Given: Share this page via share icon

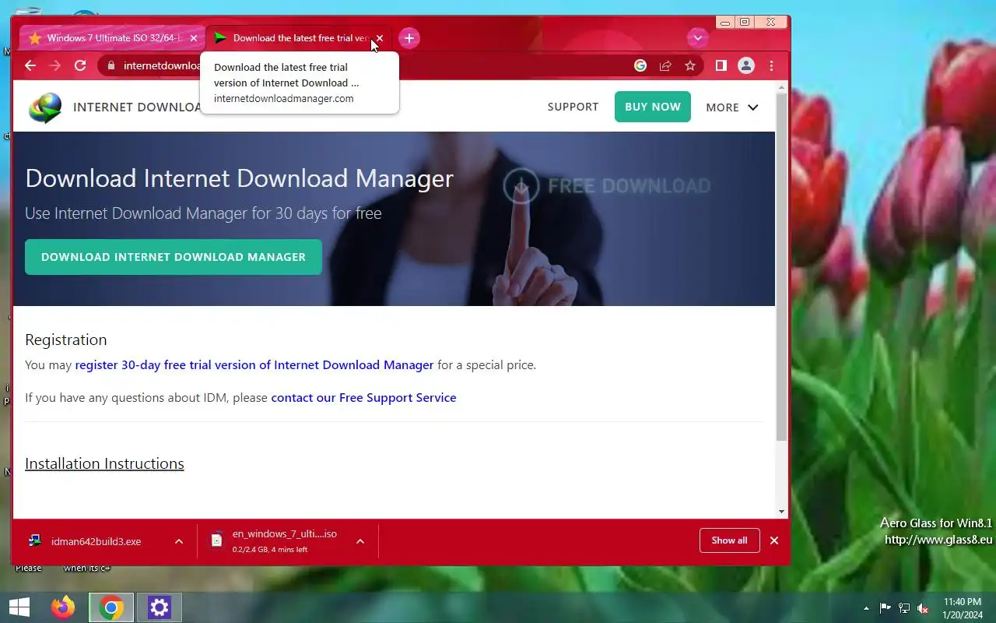Looking at the screenshot, I should tap(665, 66).
